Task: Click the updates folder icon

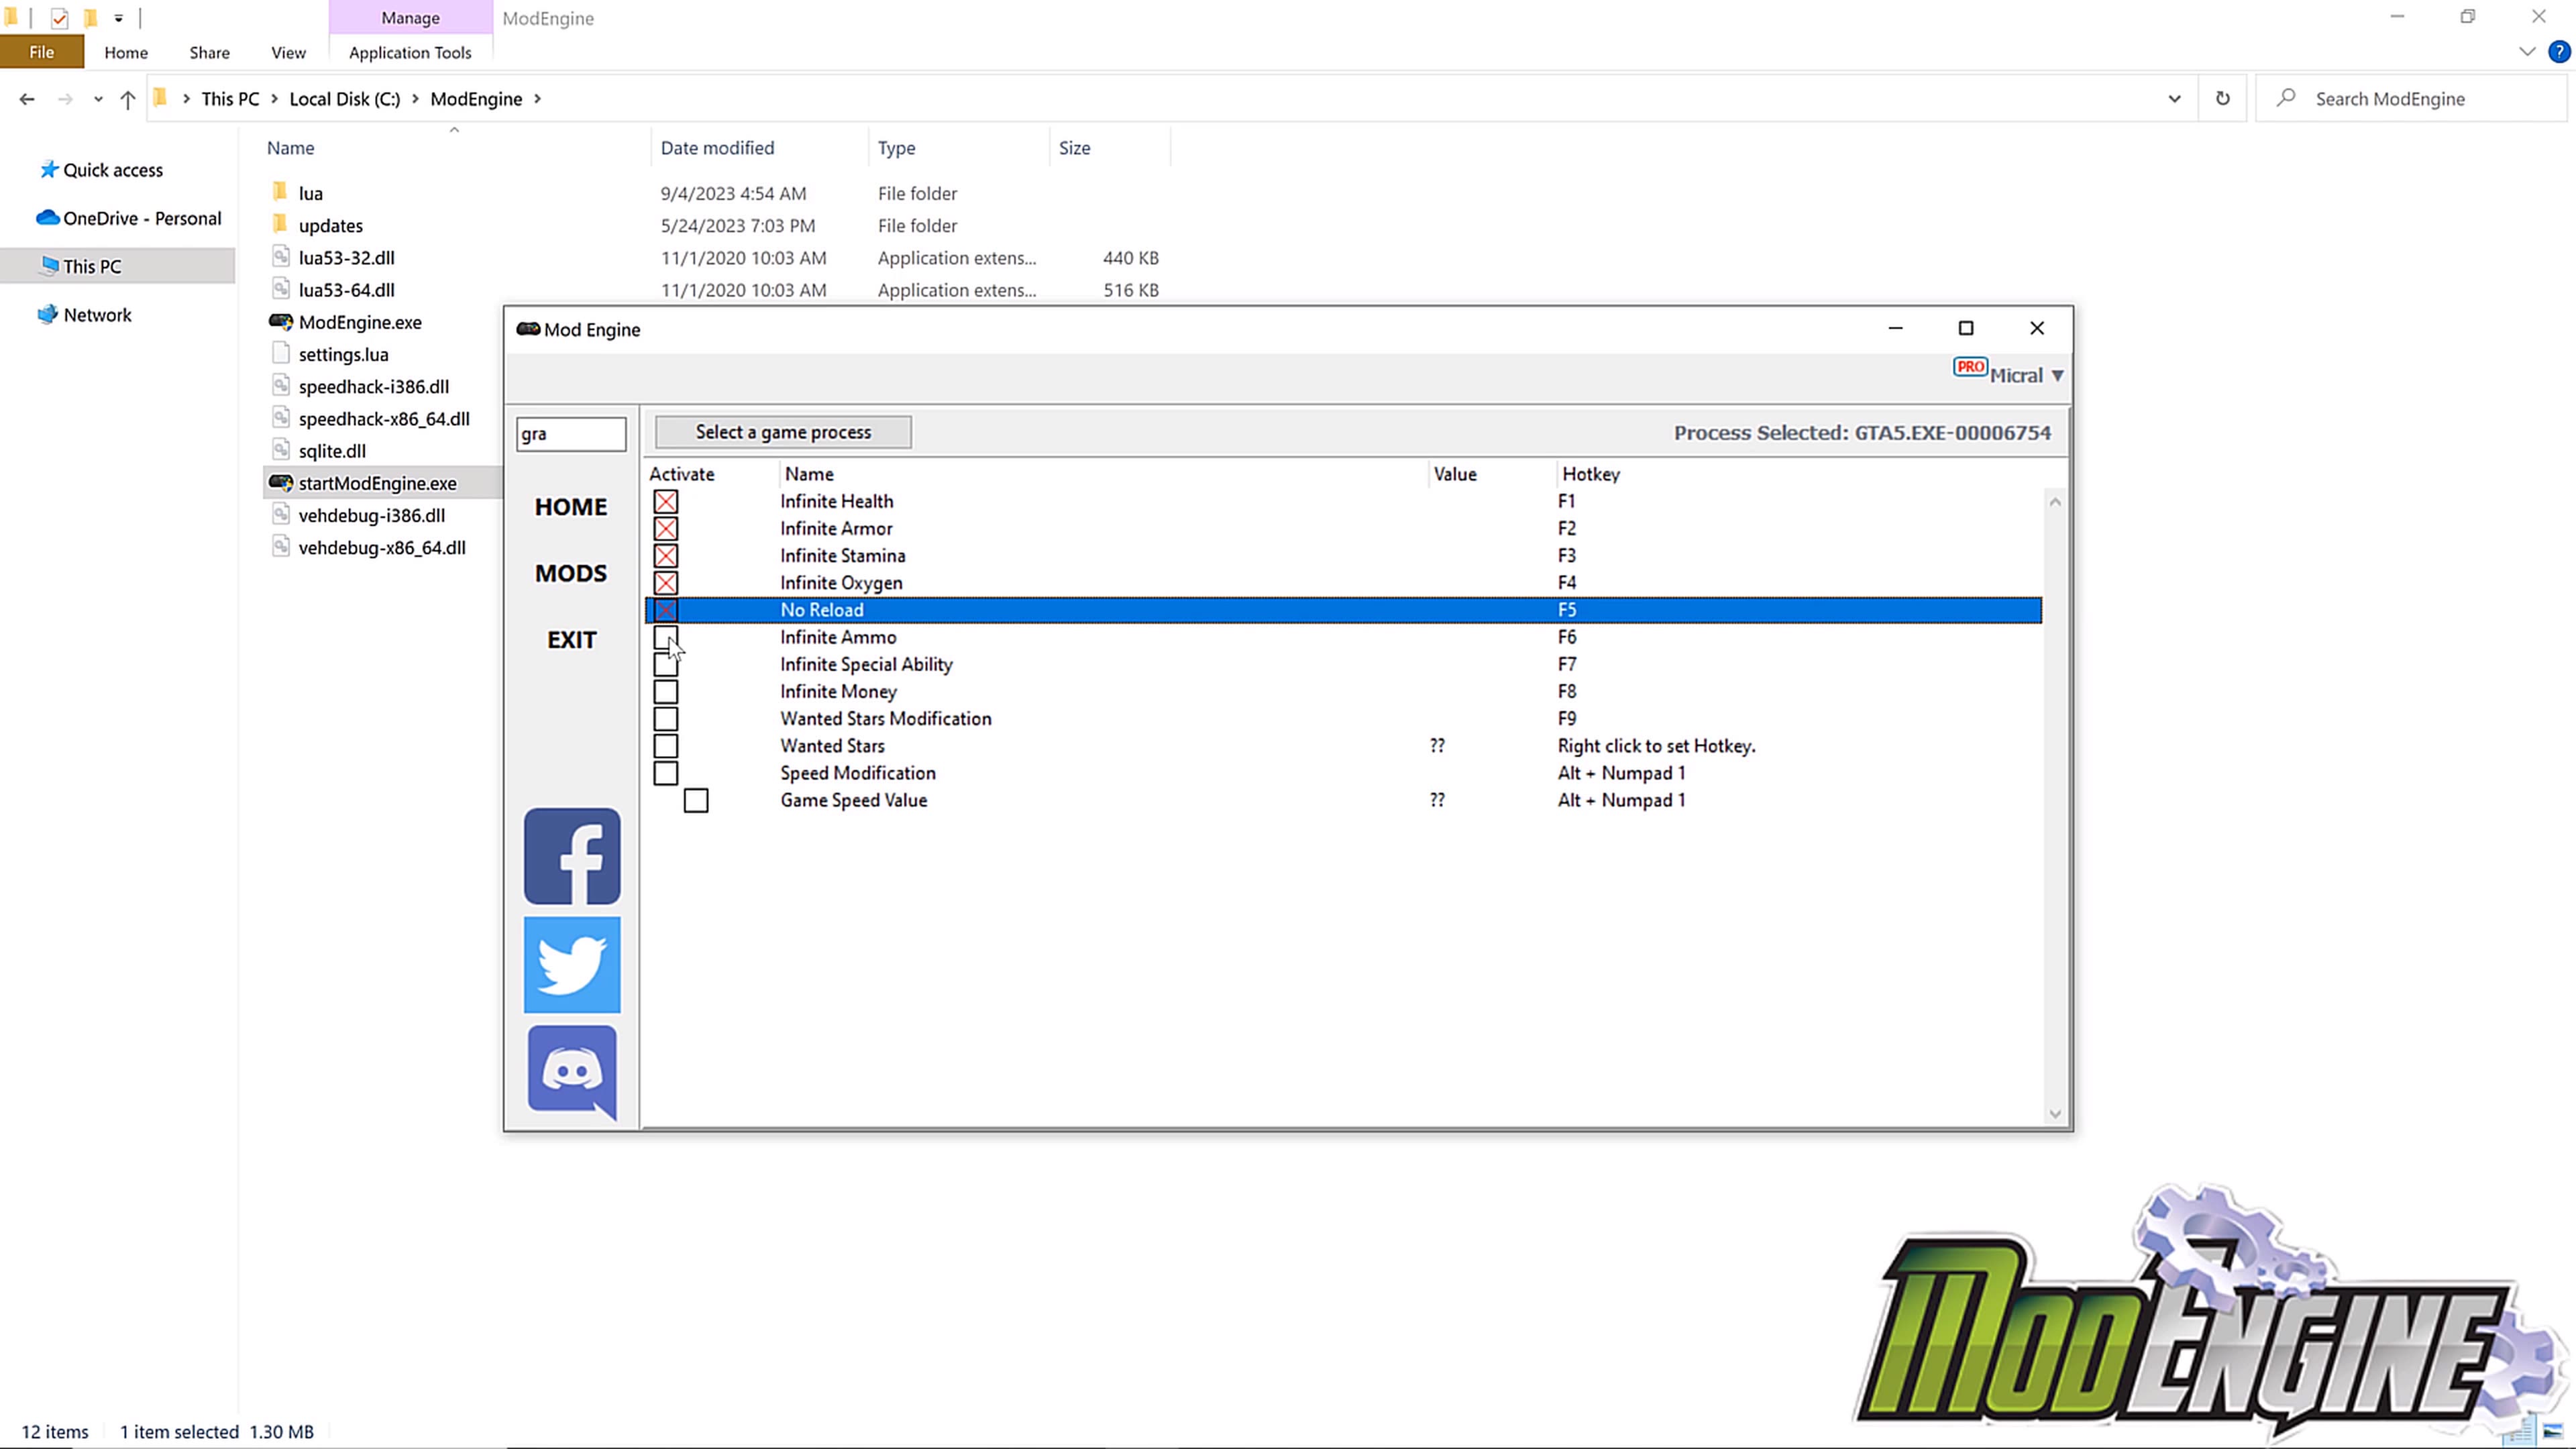Action: (280, 225)
